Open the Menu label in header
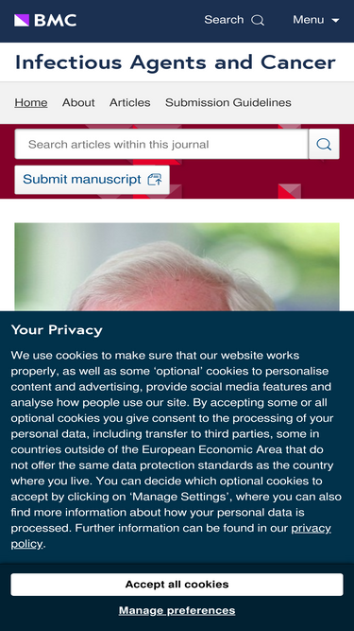The width and height of the screenshot is (354, 631). coord(309,20)
